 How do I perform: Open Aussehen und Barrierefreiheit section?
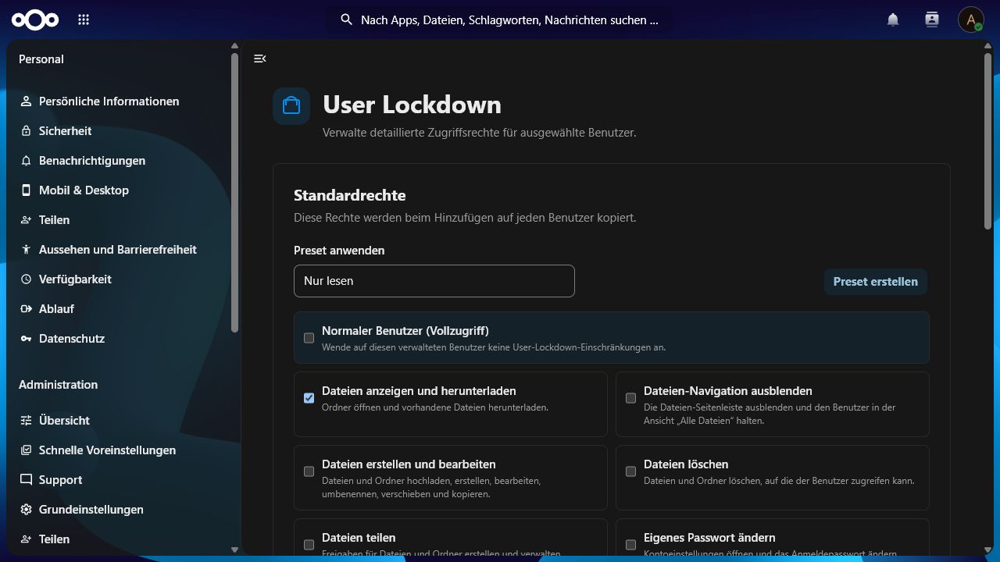(118, 250)
